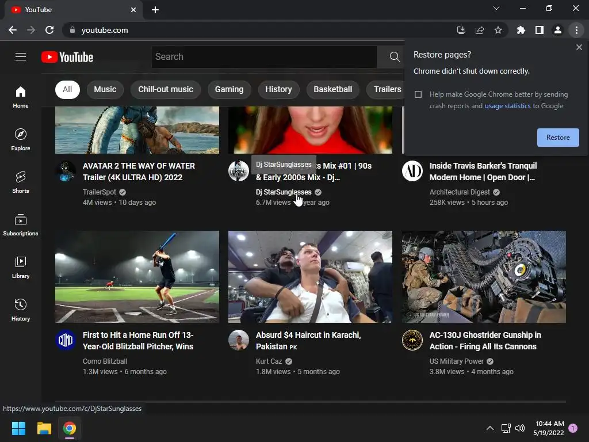589x442 pixels.
Task: Toggle the browser side panel icon
Action: coord(540,30)
